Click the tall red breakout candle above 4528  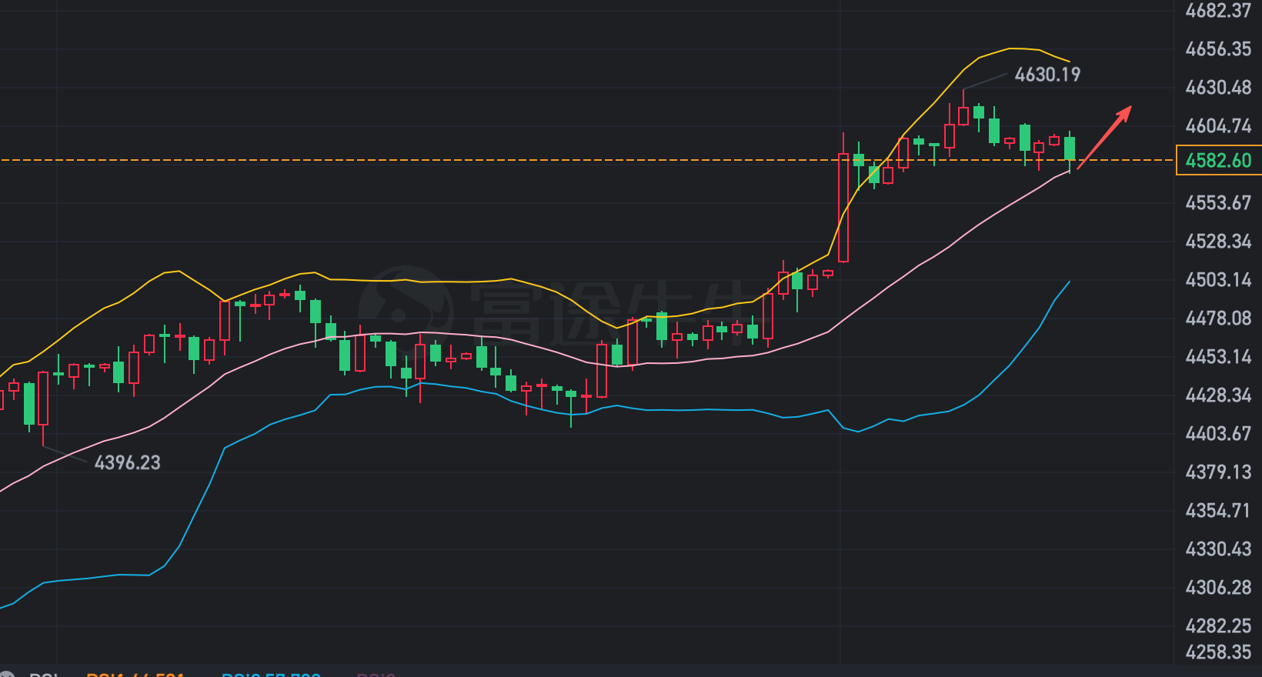(x=843, y=208)
